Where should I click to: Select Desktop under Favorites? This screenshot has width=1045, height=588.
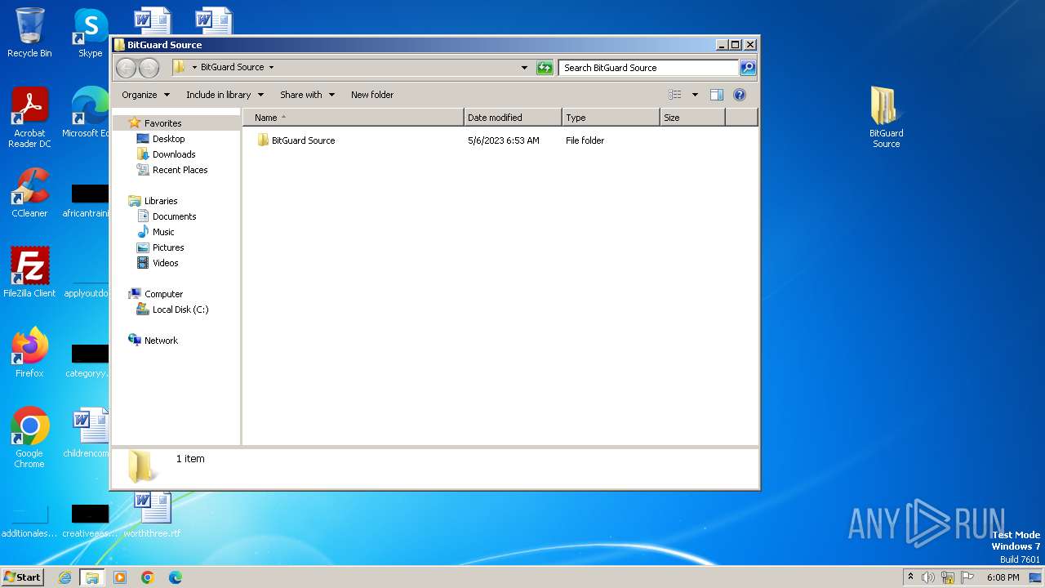168,139
